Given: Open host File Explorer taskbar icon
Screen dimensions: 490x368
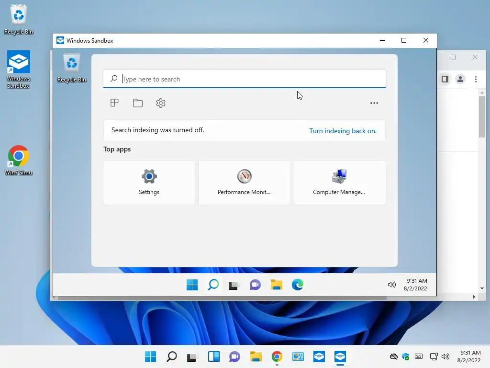Looking at the screenshot, I should coord(256,356).
